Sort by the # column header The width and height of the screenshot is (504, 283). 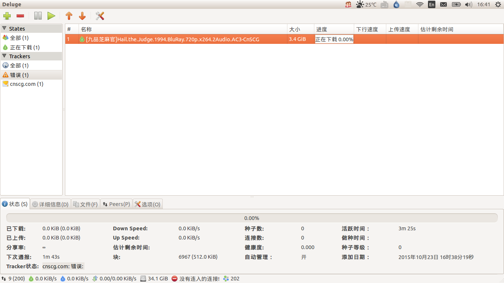tap(72, 29)
